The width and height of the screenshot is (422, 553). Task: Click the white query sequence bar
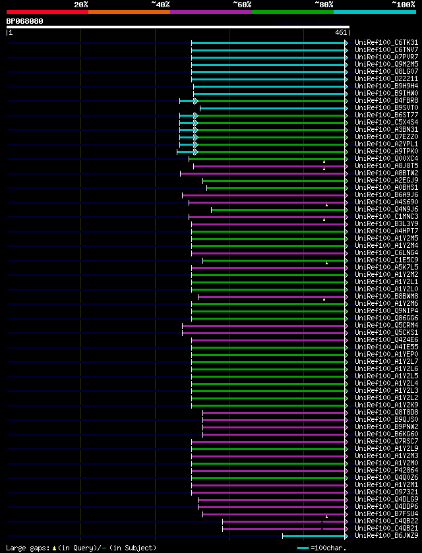pos(178,27)
